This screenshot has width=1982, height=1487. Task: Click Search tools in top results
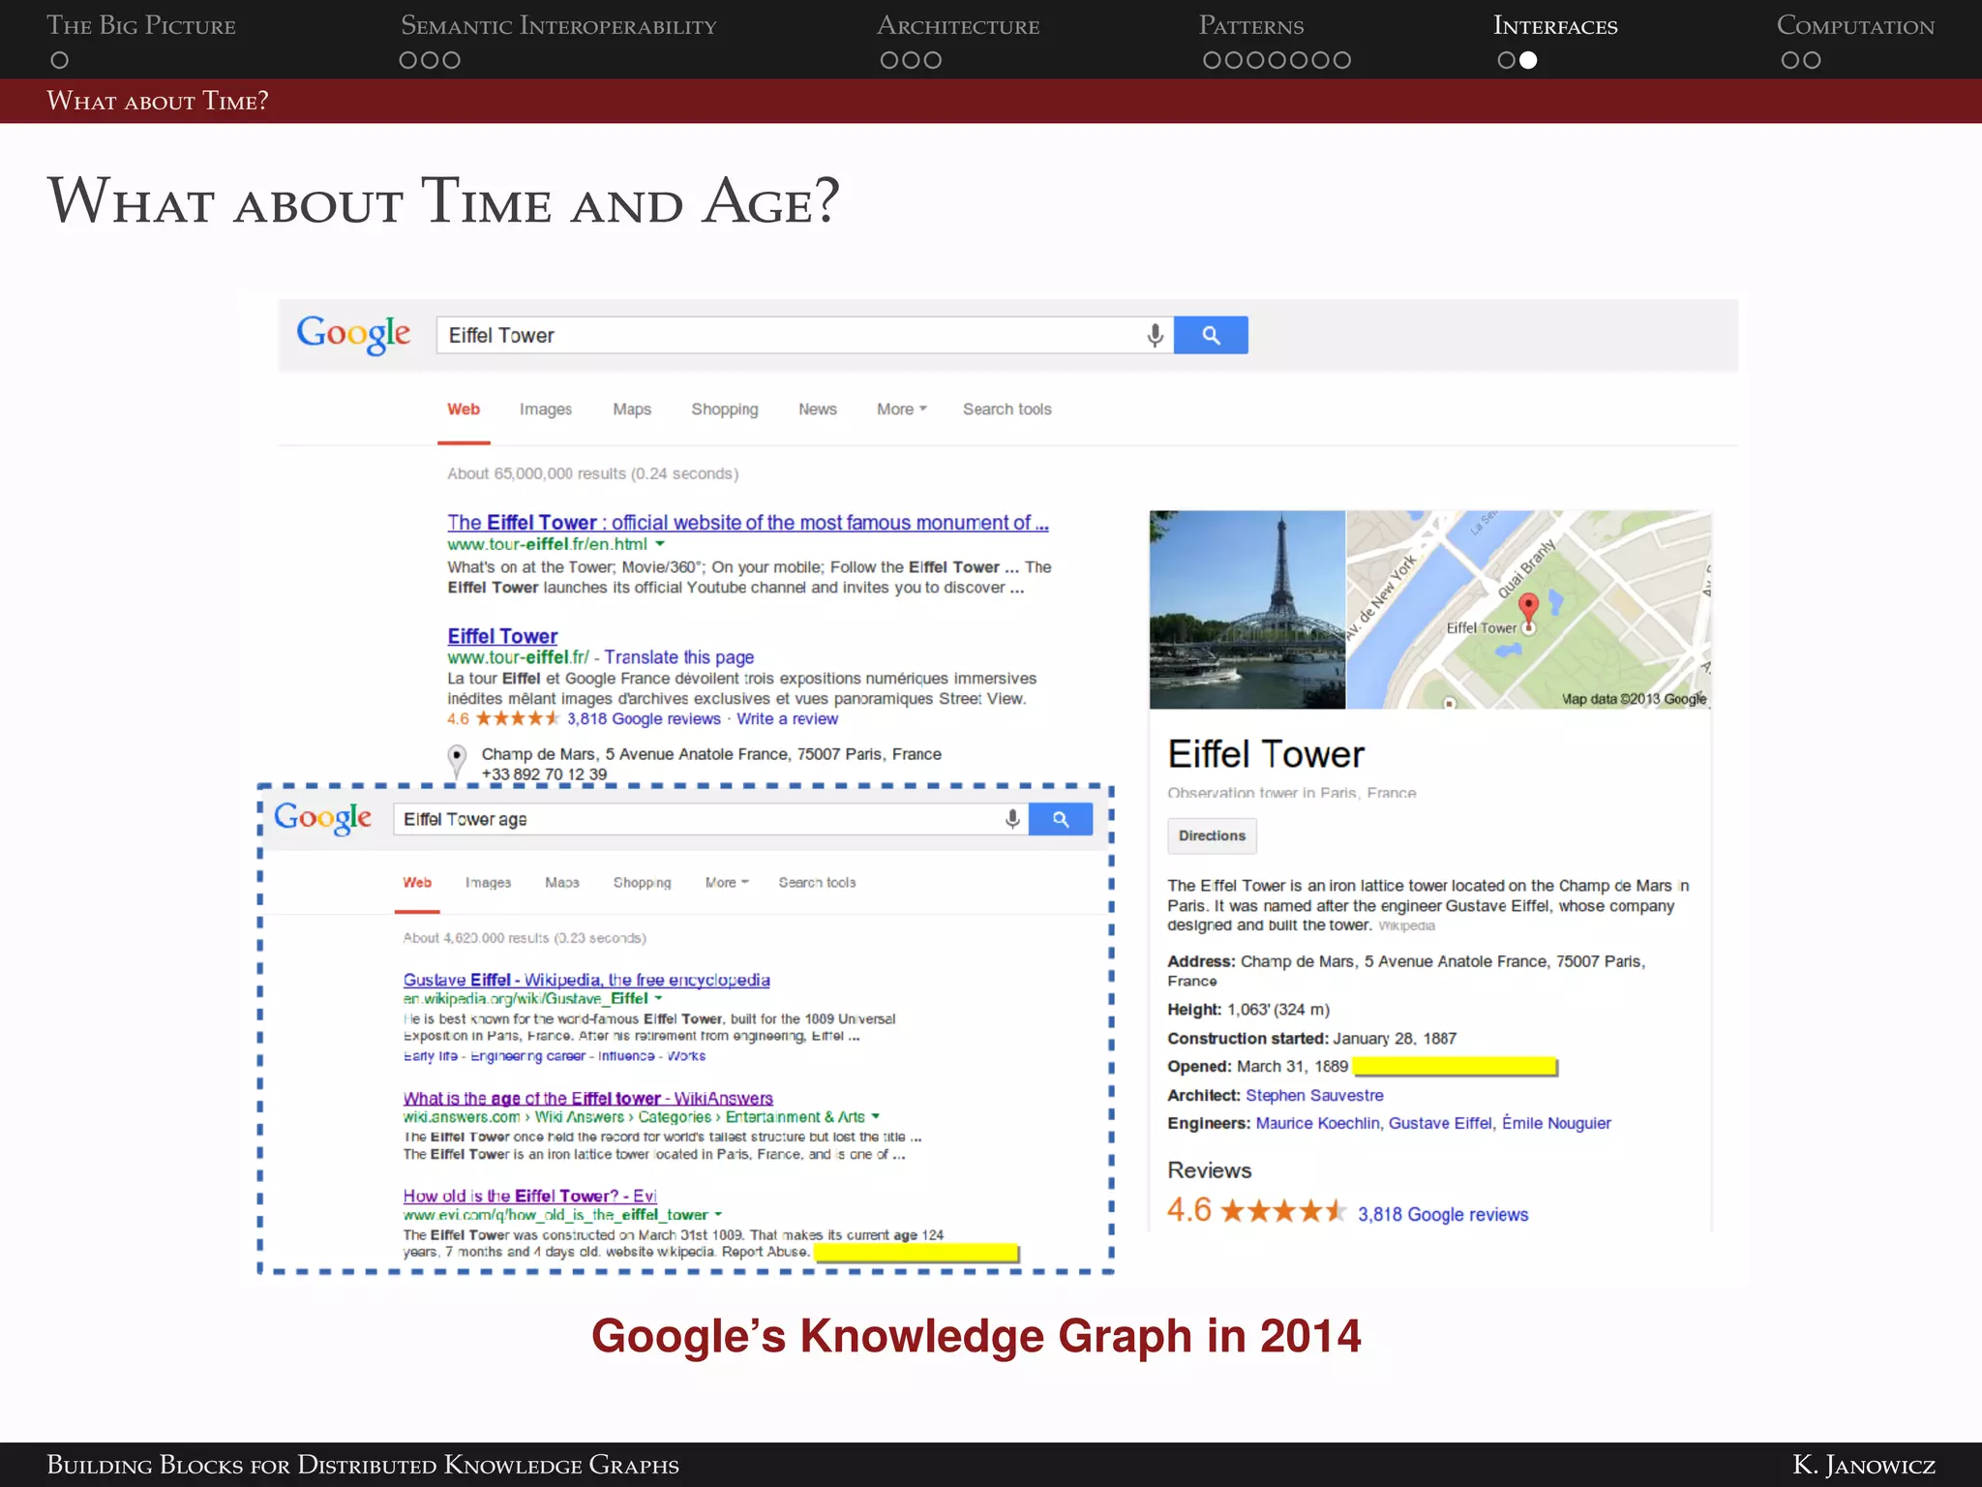pos(1007,410)
